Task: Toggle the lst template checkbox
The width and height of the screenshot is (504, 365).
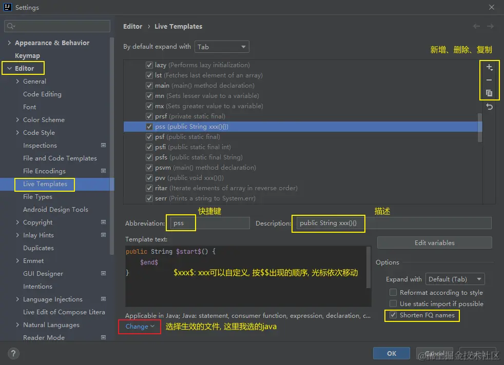Action: point(149,75)
